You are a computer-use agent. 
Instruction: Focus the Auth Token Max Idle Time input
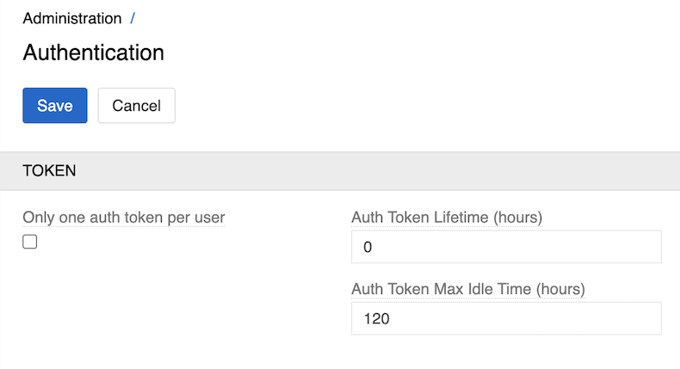[x=506, y=318]
